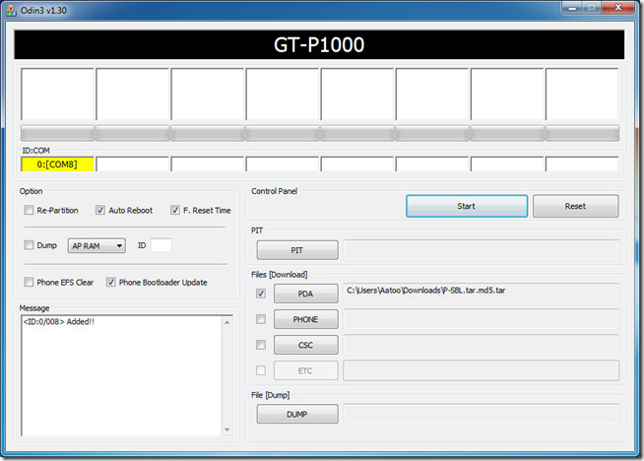Click the PDA file path field
The width and height of the screenshot is (644, 461).
481,294
